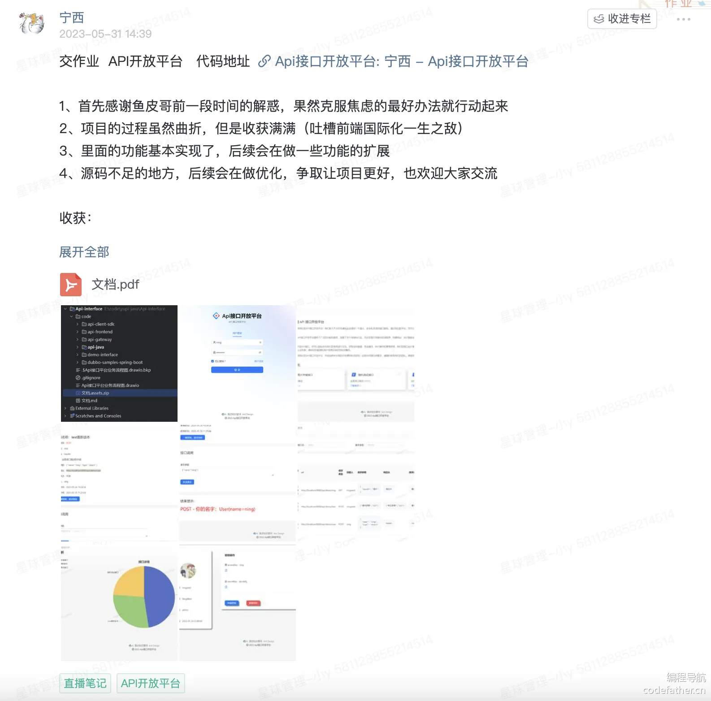Click the post timestamp 2023-05-31 14:39
The height and width of the screenshot is (701, 711).
(105, 34)
